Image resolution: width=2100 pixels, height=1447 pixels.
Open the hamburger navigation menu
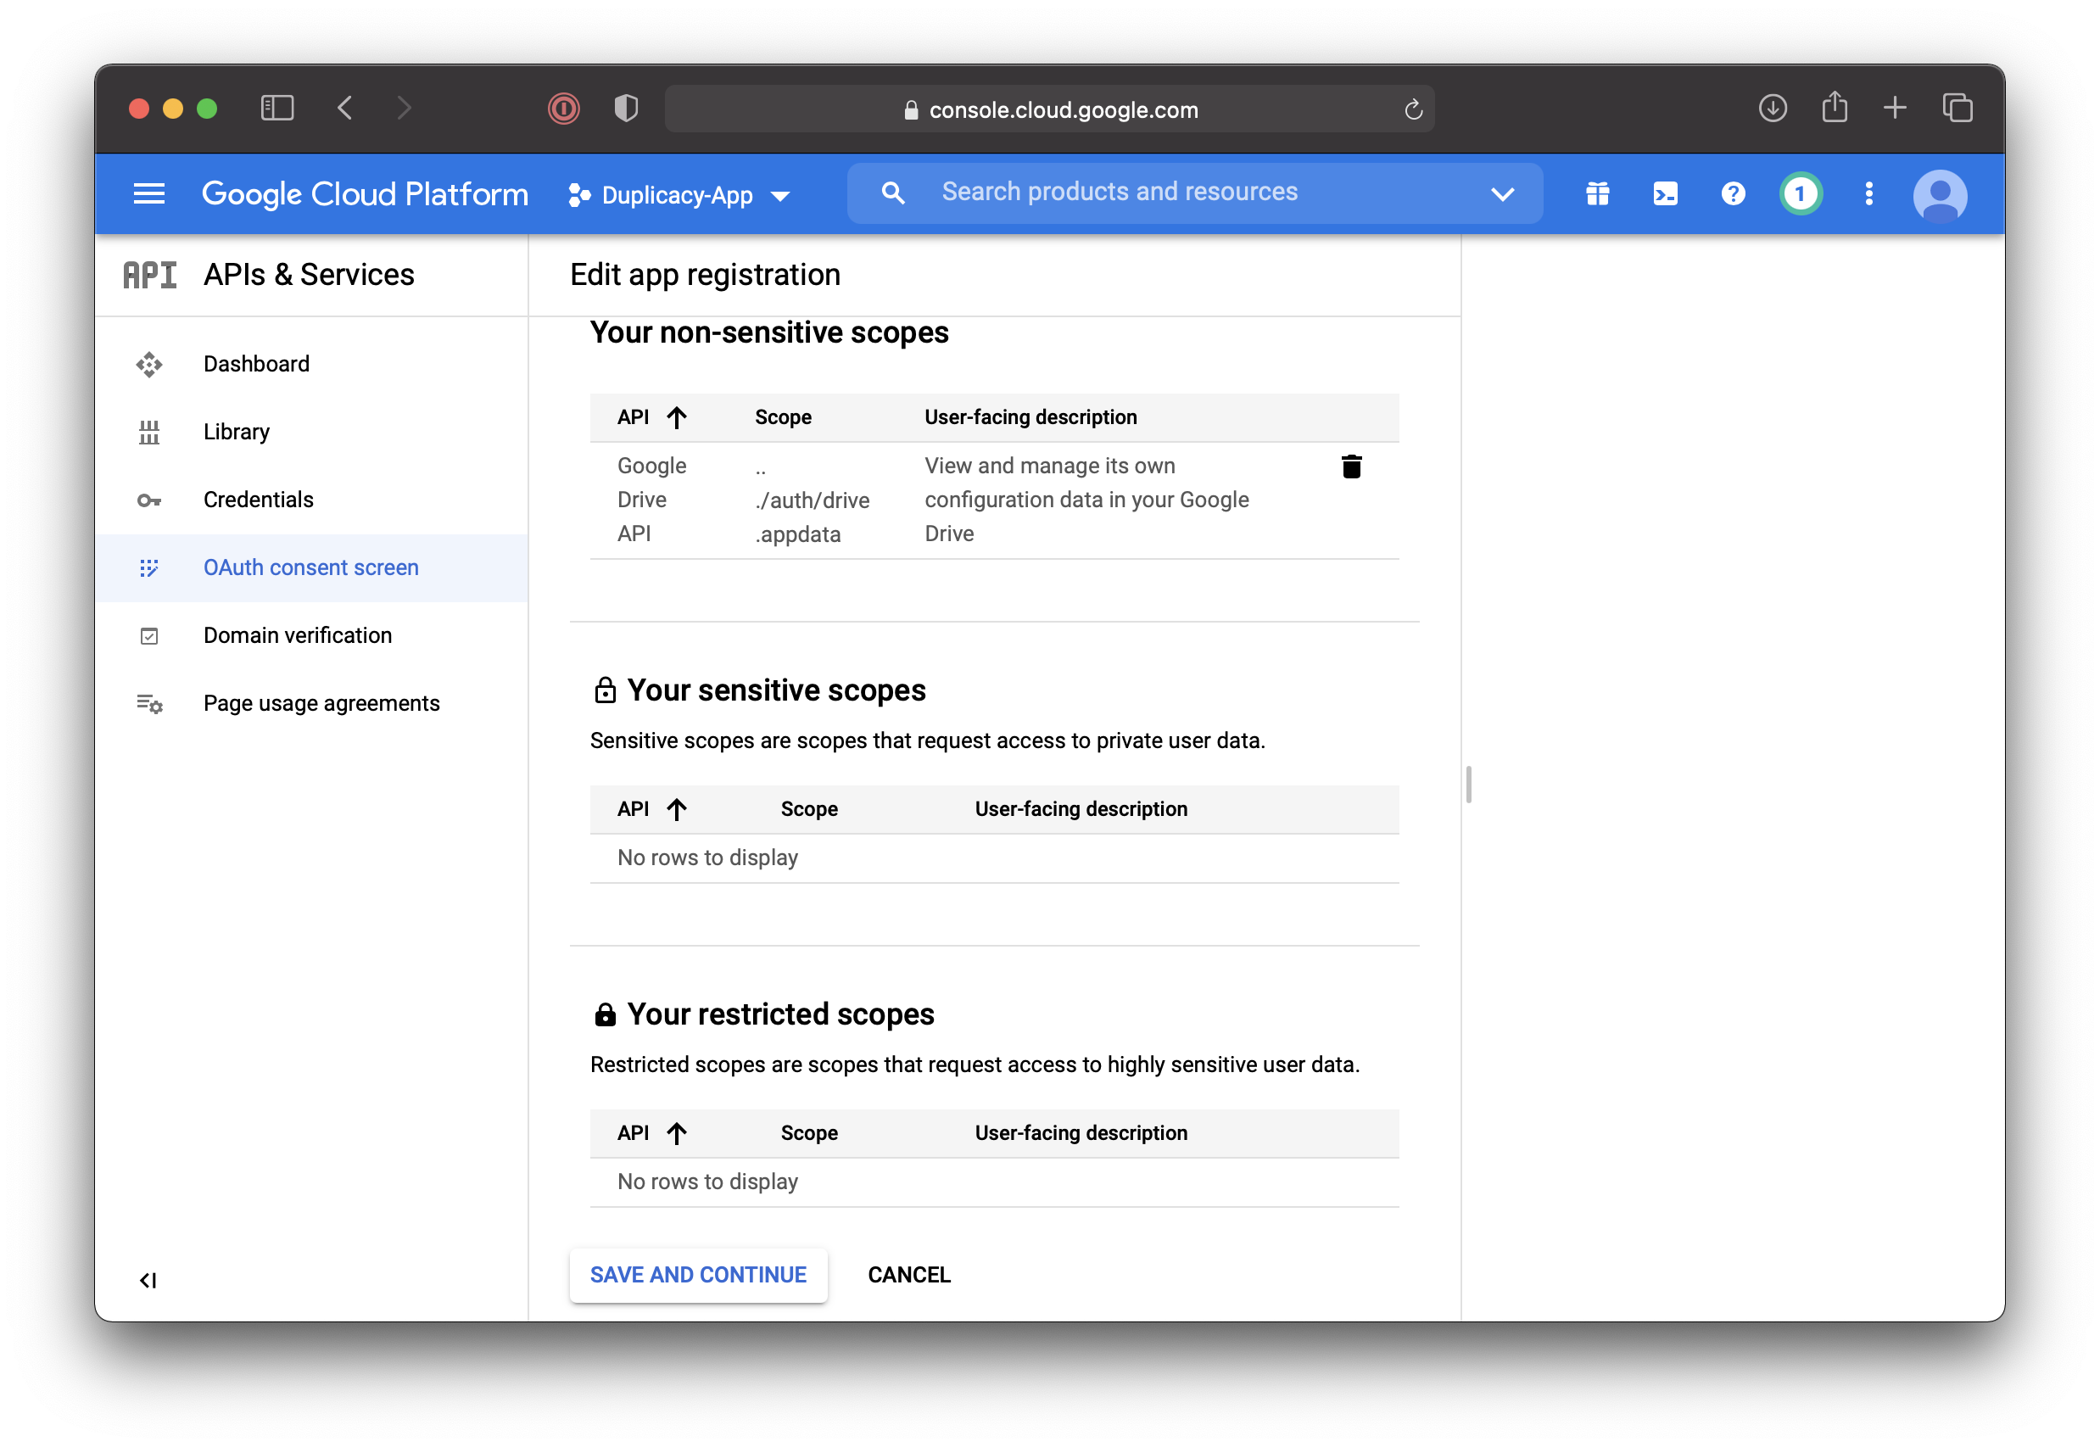tap(149, 194)
